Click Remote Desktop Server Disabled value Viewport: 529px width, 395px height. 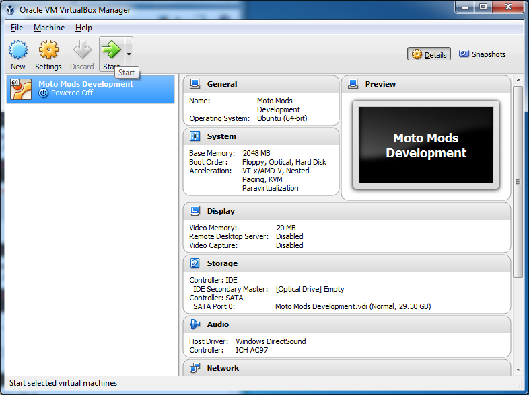click(289, 236)
